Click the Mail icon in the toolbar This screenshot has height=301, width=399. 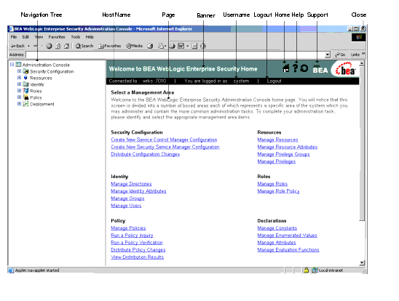161,46
